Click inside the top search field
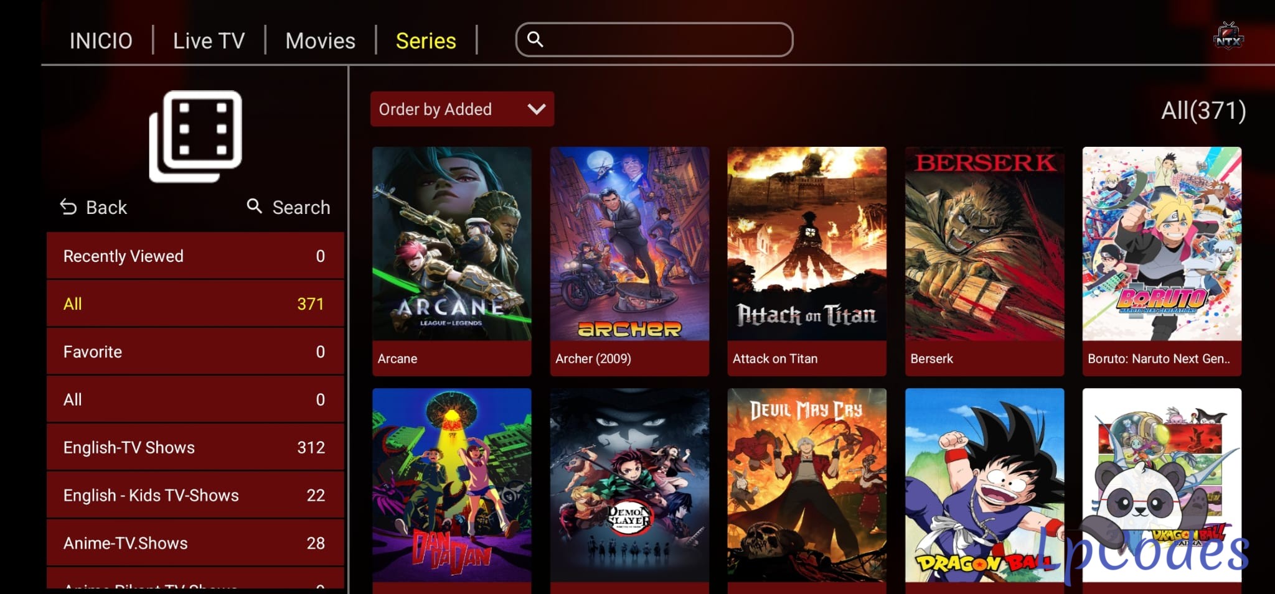Image resolution: width=1275 pixels, height=594 pixels. point(654,40)
